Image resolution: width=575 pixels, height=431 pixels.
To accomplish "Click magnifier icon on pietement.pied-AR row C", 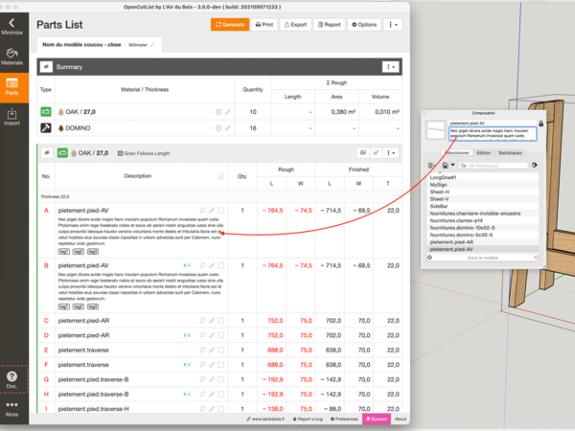I will [x=202, y=320].
